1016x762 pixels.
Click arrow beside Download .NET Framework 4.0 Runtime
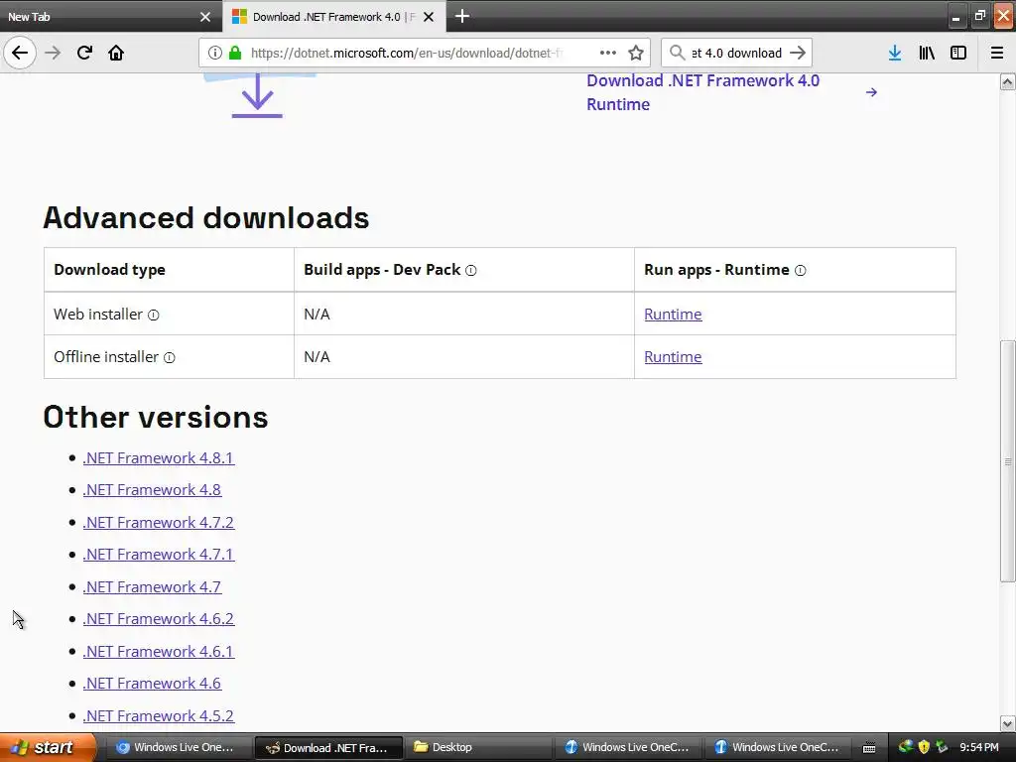(x=871, y=92)
